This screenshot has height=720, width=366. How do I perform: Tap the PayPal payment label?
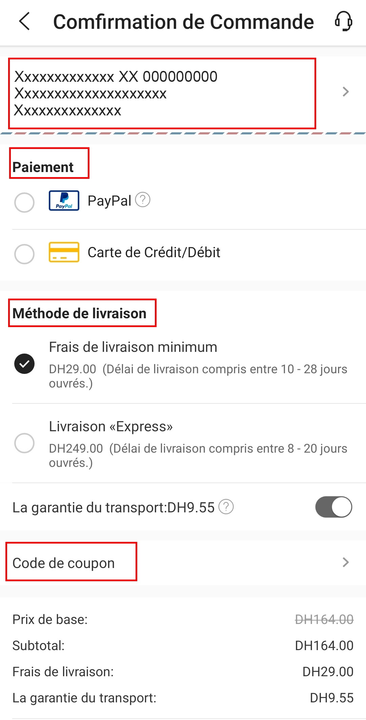coord(109,201)
